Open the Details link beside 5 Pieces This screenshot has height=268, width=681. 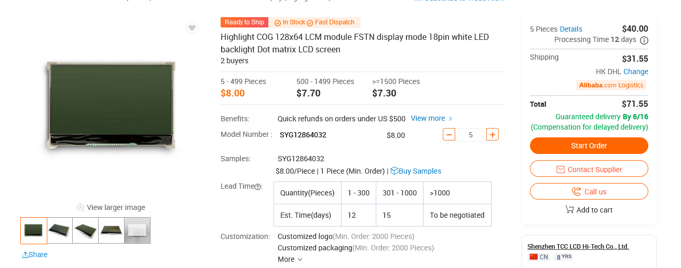(x=571, y=29)
